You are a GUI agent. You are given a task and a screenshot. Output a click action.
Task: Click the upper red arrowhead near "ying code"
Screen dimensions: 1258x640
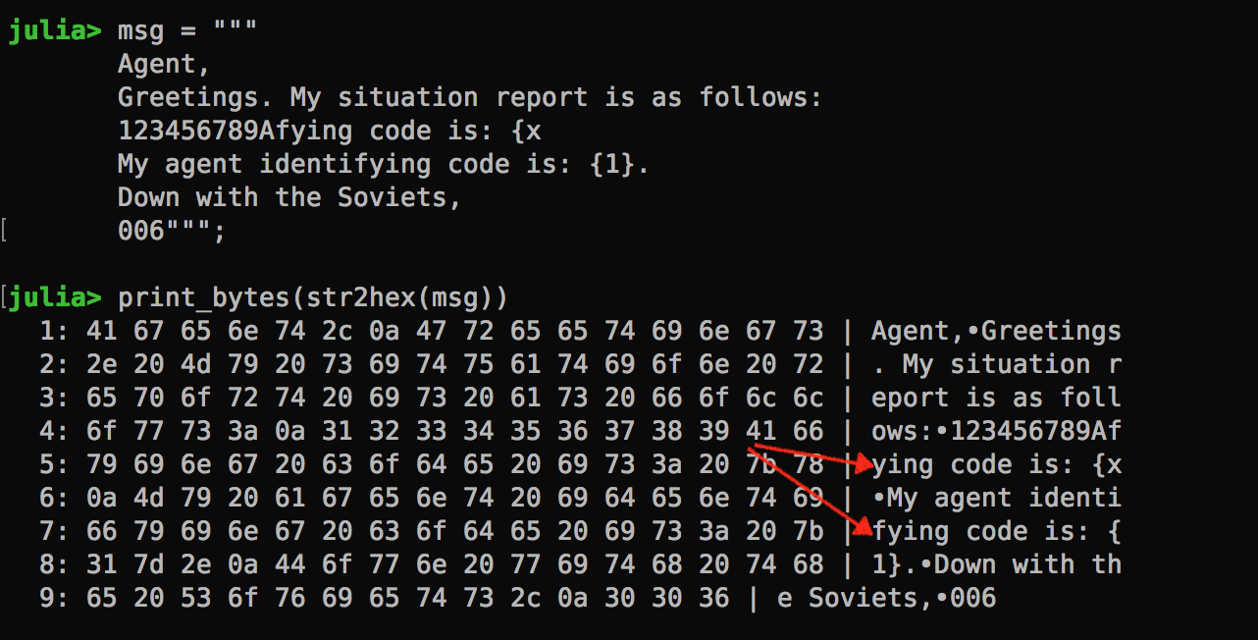(863, 463)
